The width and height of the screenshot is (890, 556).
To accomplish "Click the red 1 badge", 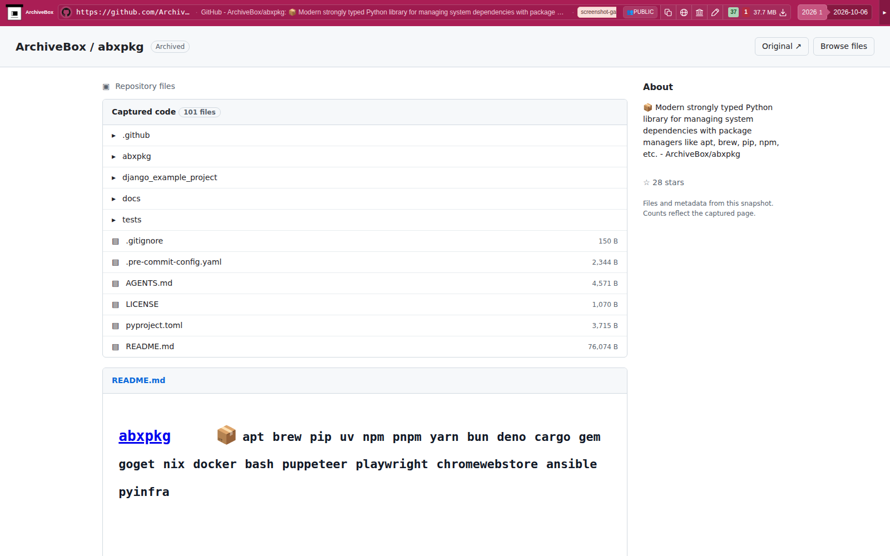I will coord(746,12).
